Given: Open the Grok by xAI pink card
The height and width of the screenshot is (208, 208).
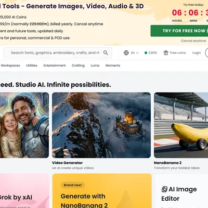Looking at the screenshot, I should [24, 191].
